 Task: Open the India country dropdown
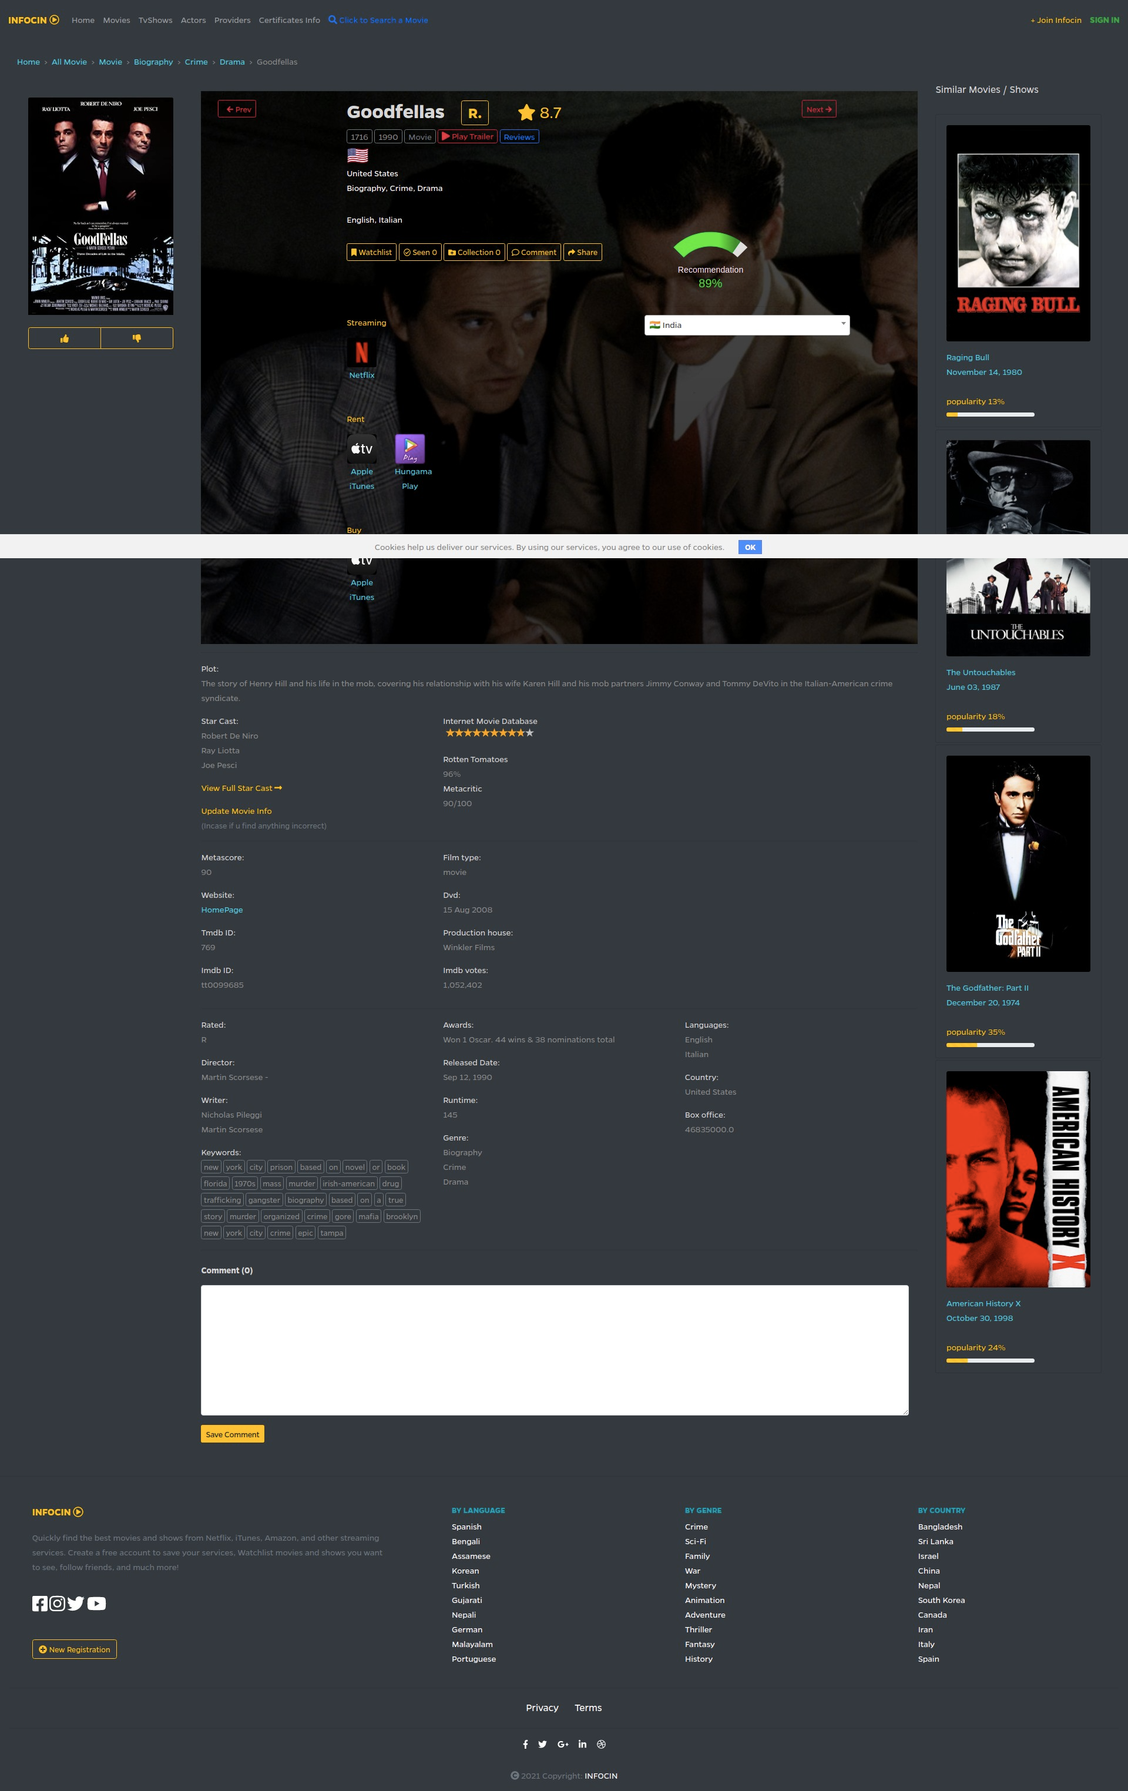tap(747, 325)
